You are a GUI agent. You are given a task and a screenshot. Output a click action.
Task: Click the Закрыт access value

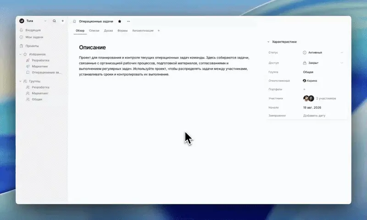313,63
